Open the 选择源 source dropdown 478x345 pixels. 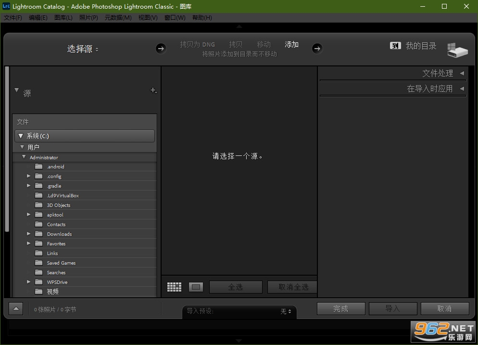[83, 49]
